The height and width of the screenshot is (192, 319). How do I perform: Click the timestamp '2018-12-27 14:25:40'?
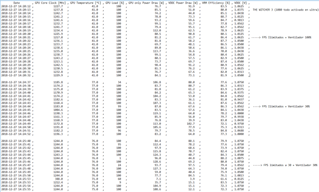click(16, 141)
